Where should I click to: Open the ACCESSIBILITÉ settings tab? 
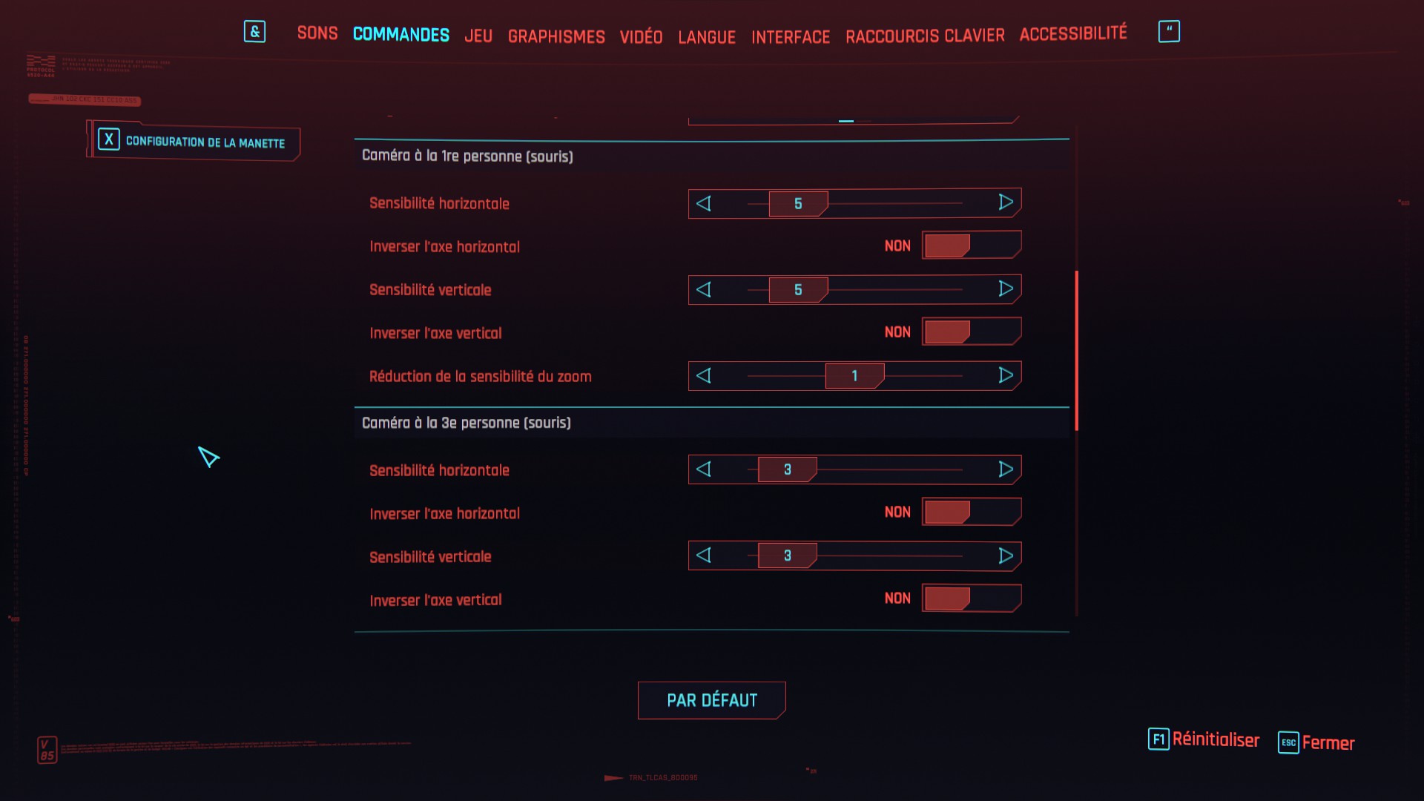pos(1072,33)
